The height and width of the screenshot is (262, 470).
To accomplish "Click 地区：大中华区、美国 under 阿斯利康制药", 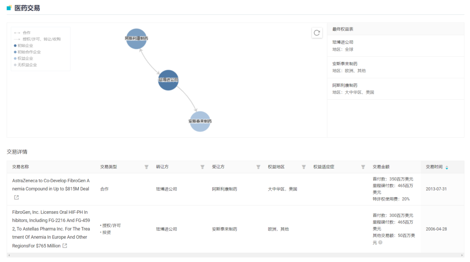I will (353, 92).
